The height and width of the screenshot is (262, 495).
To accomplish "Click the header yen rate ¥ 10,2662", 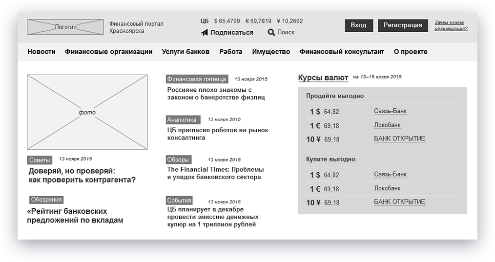I will tap(290, 21).
